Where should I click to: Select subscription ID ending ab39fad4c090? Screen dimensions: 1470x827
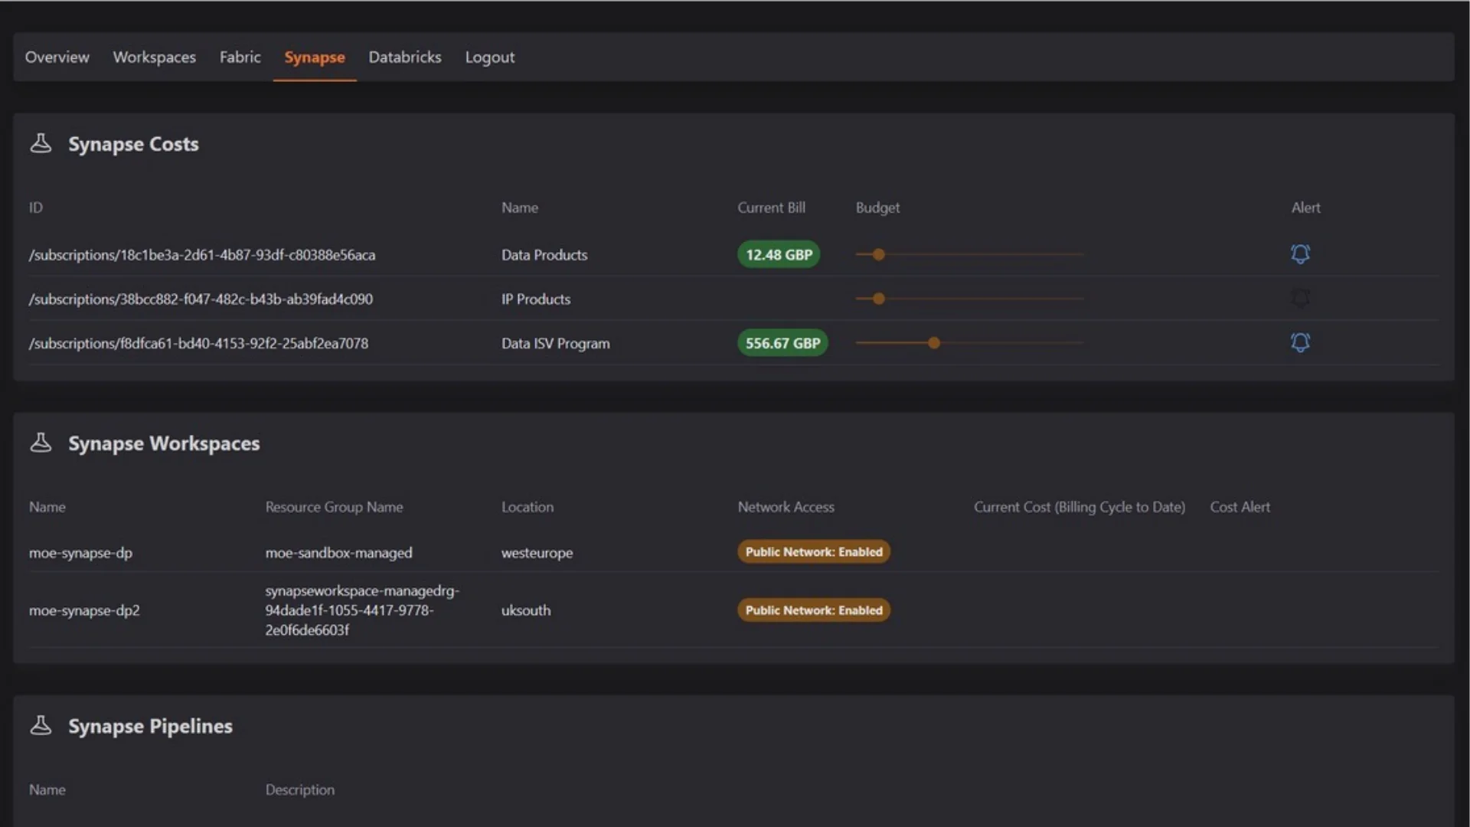[x=201, y=299]
